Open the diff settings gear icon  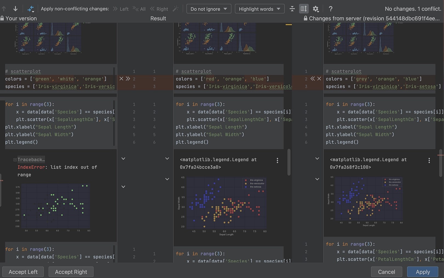[x=316, y=9]
